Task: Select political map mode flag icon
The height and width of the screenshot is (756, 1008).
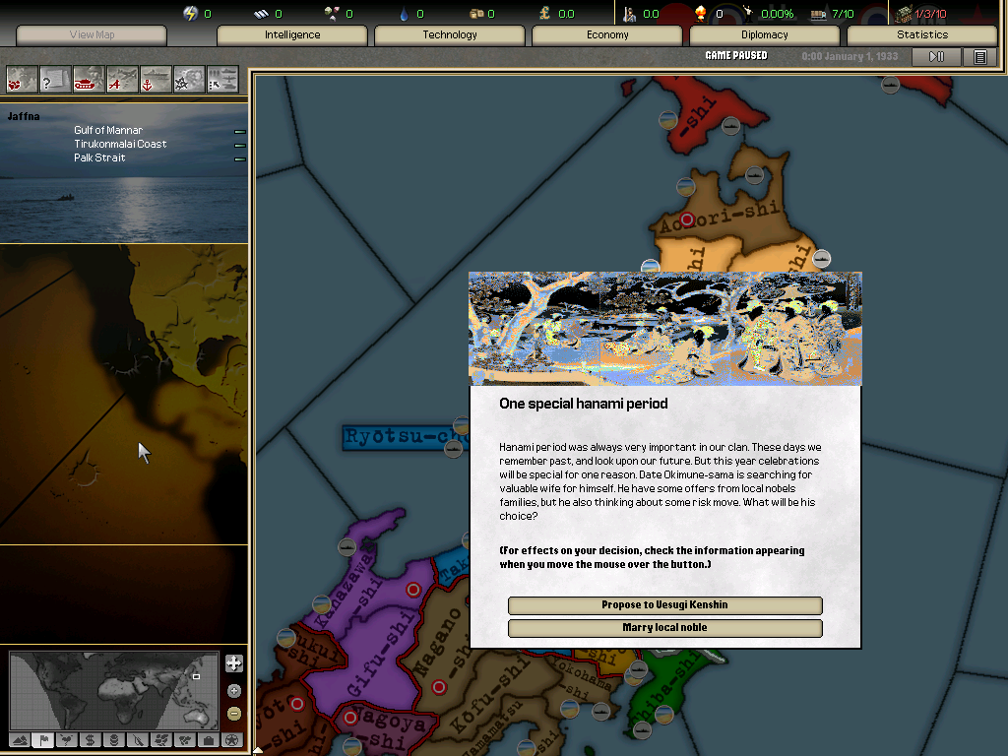Action: 43,740
